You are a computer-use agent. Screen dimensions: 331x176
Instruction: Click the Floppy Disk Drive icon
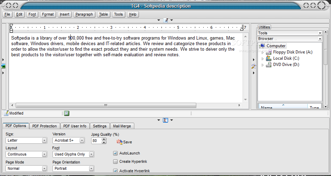269,52
